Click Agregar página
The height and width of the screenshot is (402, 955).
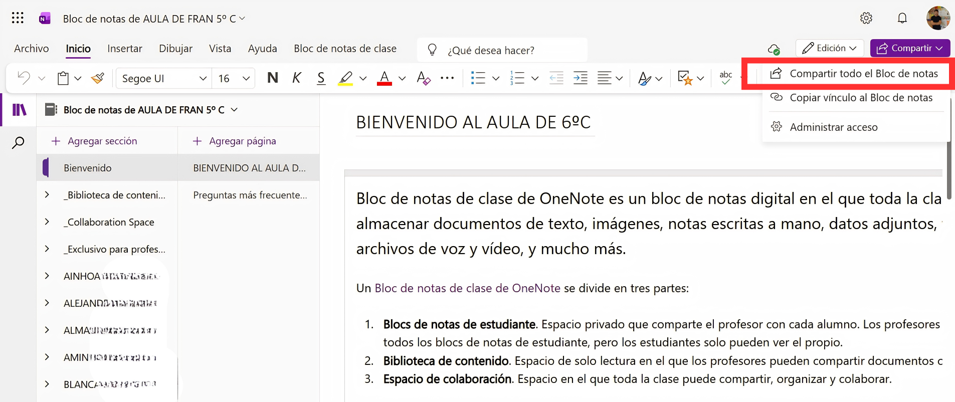pos(235,141)
